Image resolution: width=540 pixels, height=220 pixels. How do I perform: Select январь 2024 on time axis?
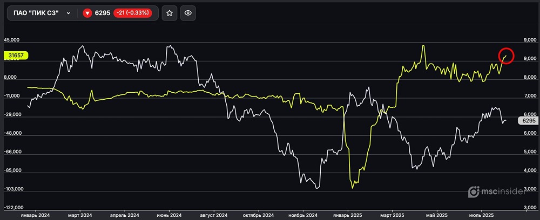pyautogui.click(x=35, y=215)
